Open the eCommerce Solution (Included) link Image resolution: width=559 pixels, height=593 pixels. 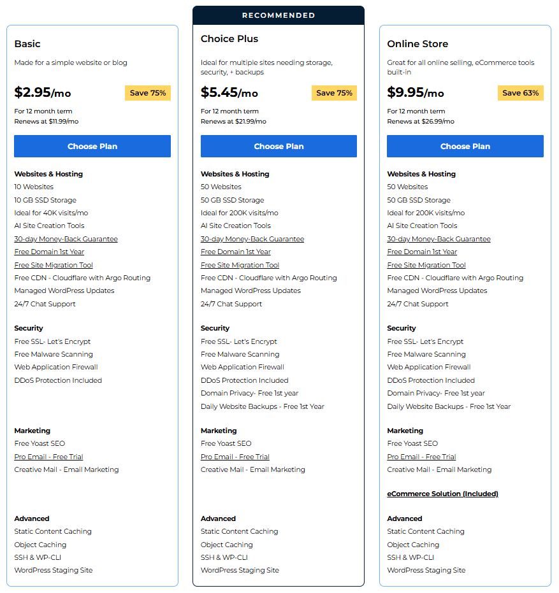(x=442, y=494)
